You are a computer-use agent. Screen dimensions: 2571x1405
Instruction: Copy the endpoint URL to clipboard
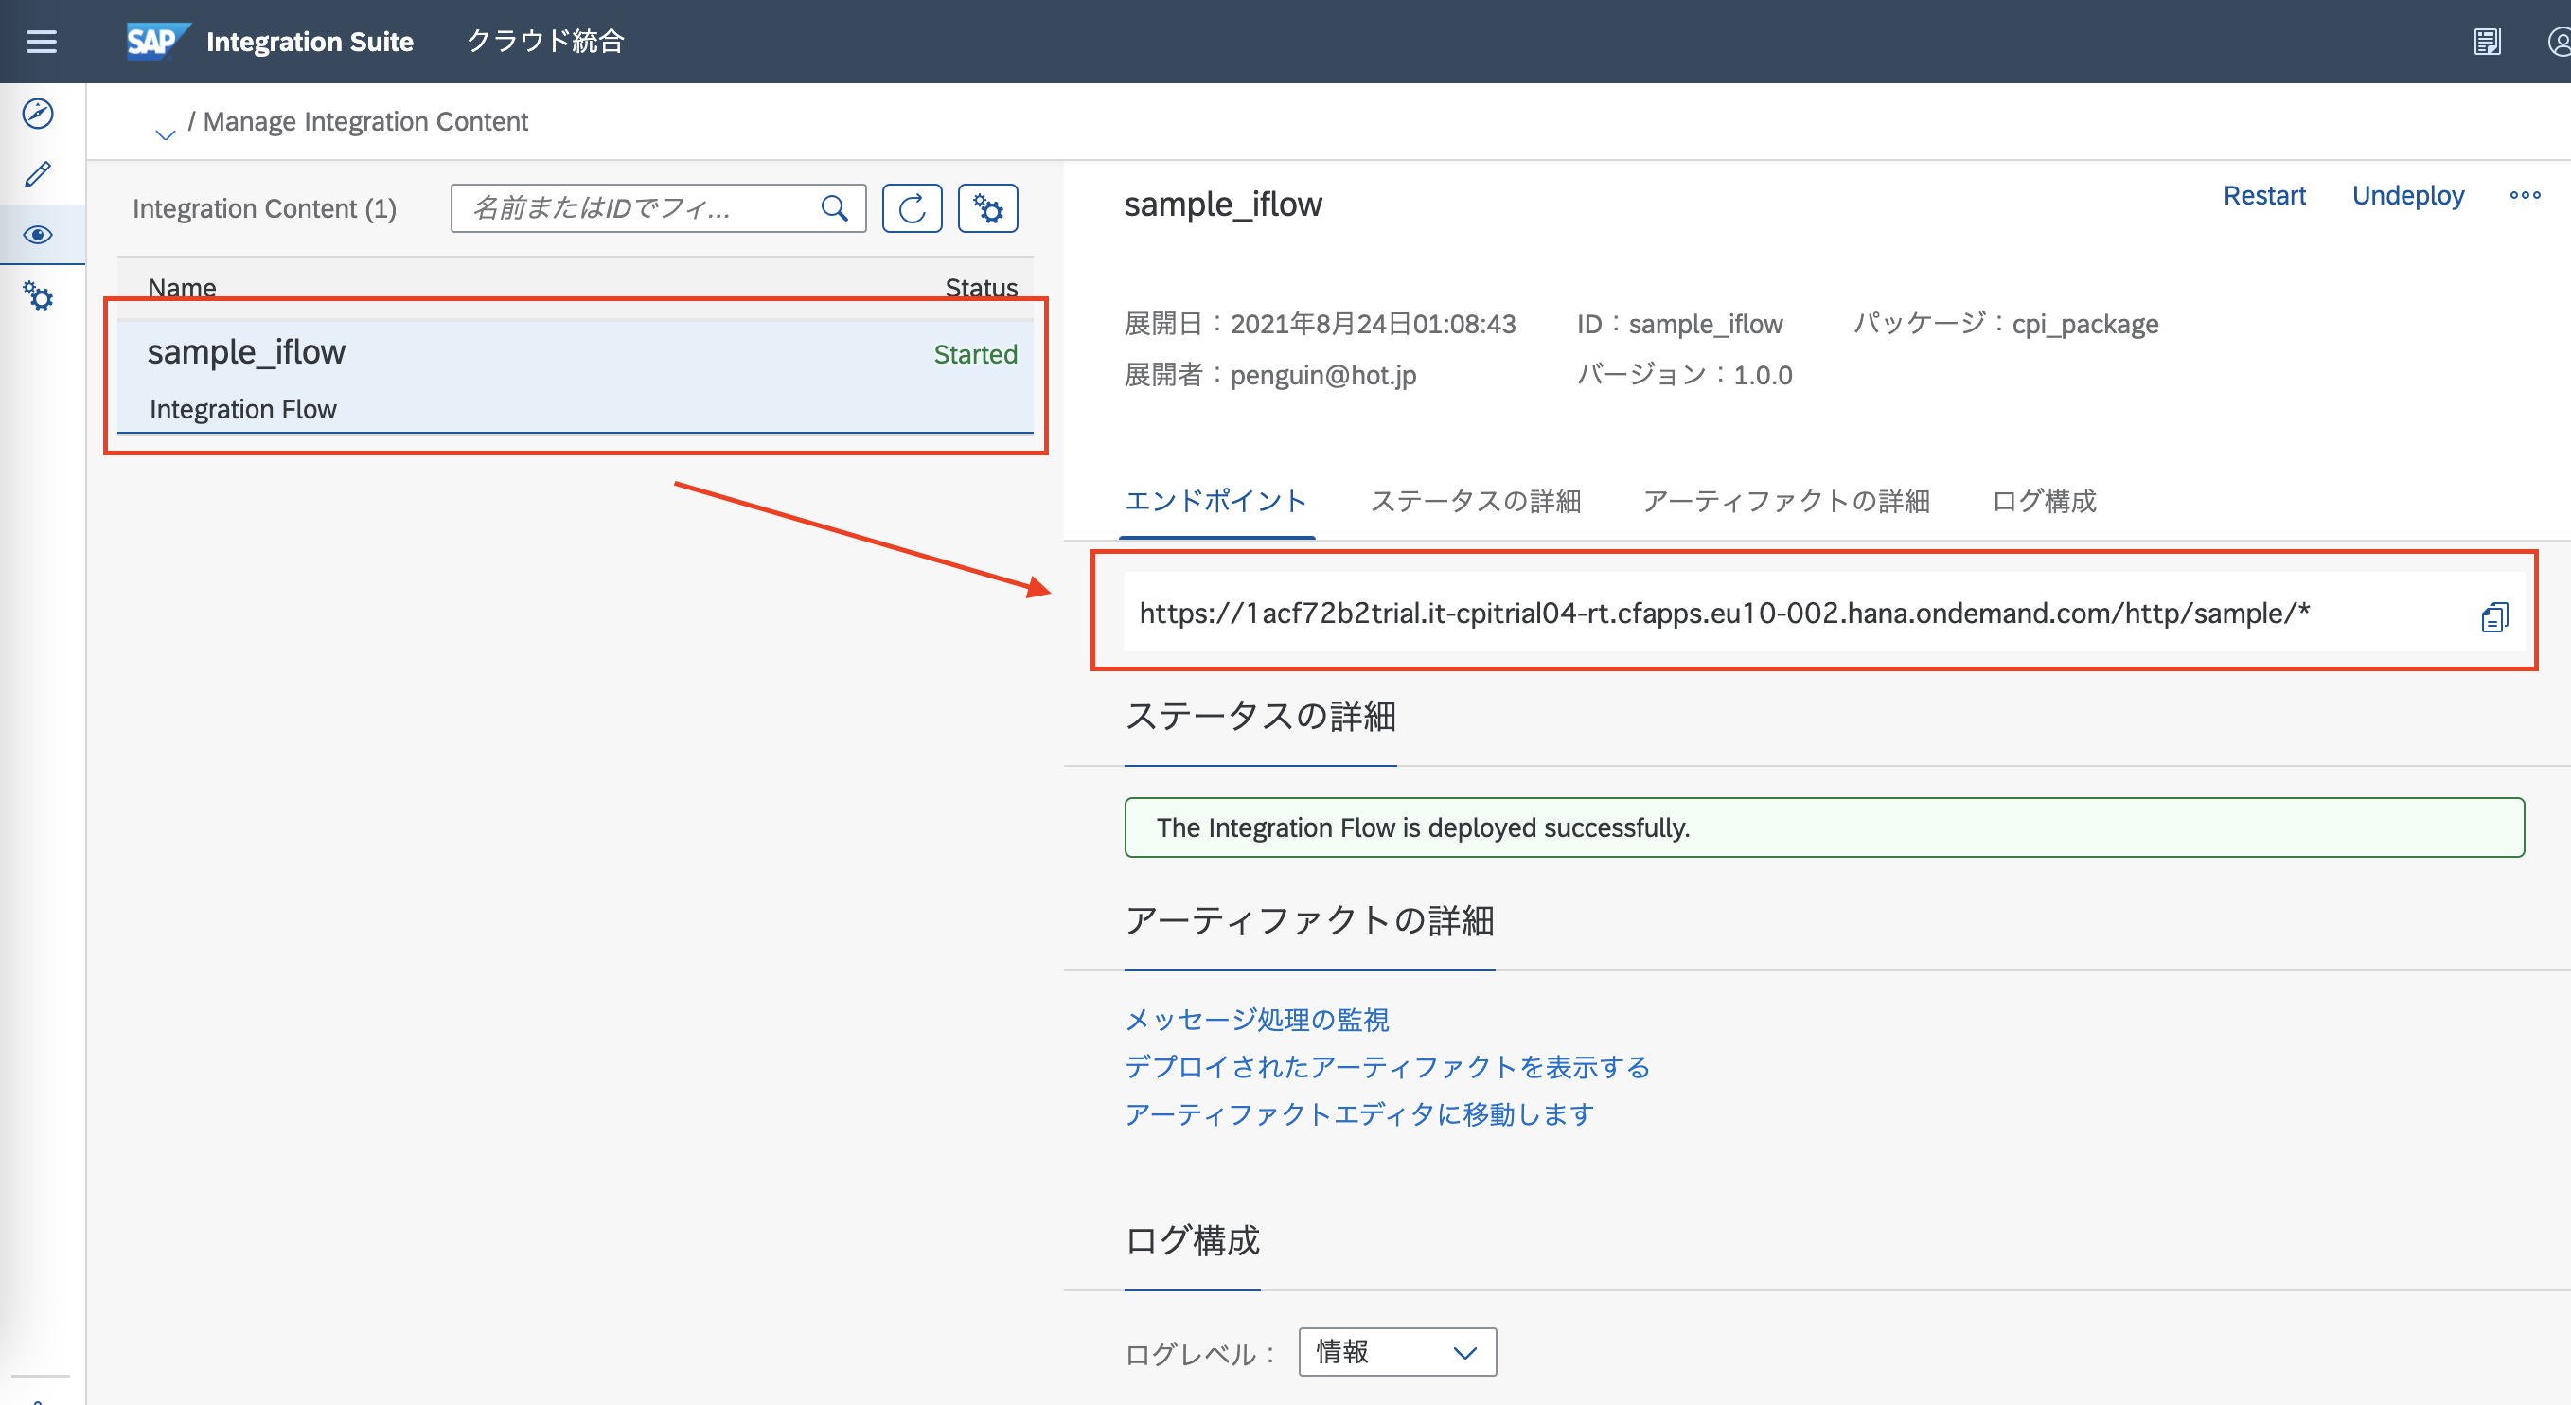pyautogui.click(x=2494, y=617)
